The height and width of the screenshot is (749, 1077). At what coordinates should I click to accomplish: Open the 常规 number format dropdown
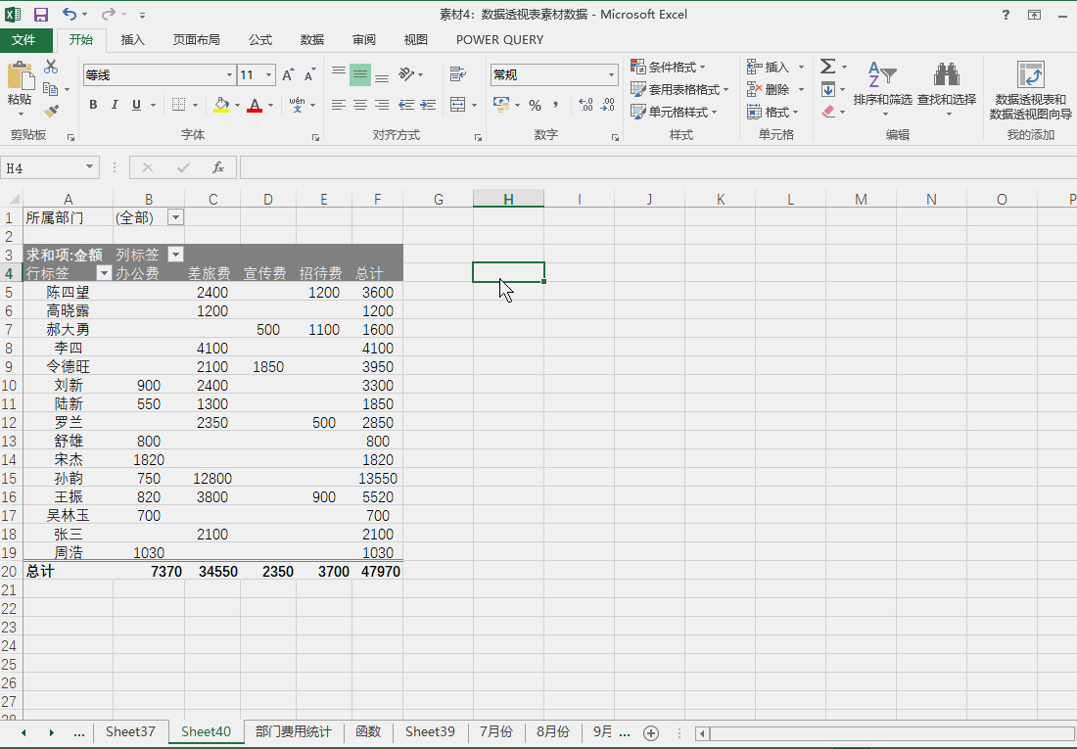(612, 74)
